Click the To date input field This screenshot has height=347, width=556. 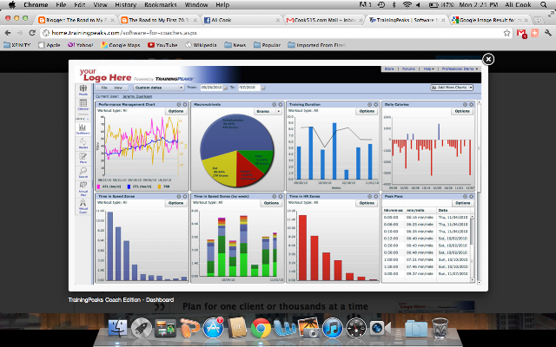[x=249, y=88]
